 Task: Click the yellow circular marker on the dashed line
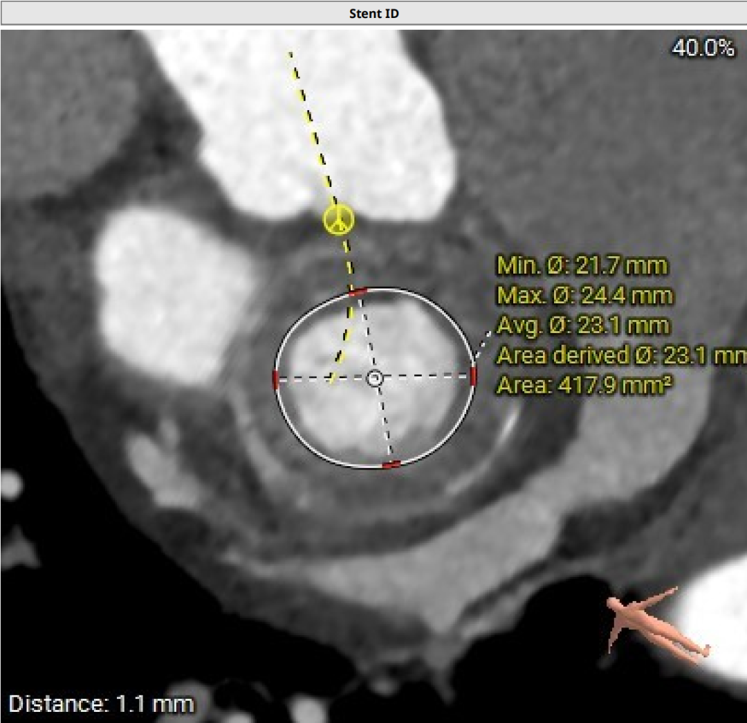pyautogui.click(x=338, y=221)
